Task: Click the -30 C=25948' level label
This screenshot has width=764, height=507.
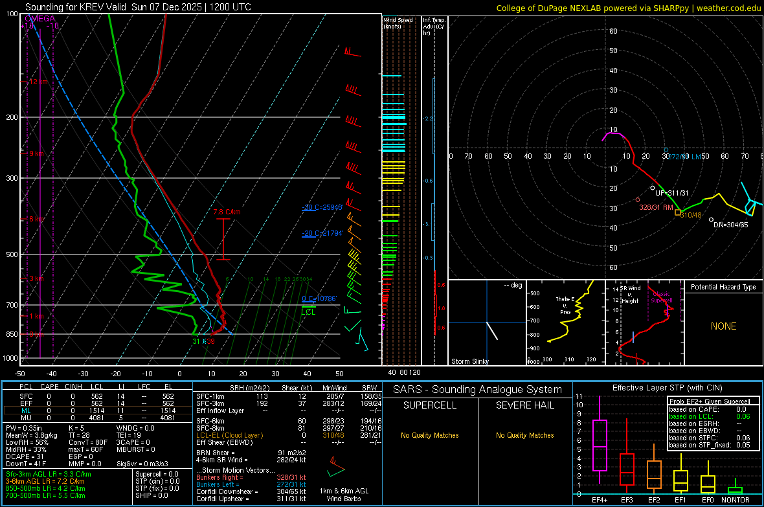Action: (x=322, y=207)
